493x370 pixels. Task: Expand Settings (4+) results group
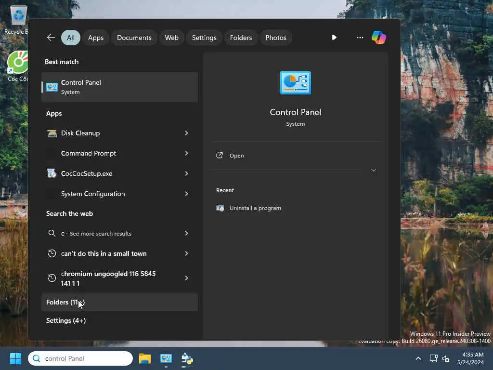click(66, 320)
